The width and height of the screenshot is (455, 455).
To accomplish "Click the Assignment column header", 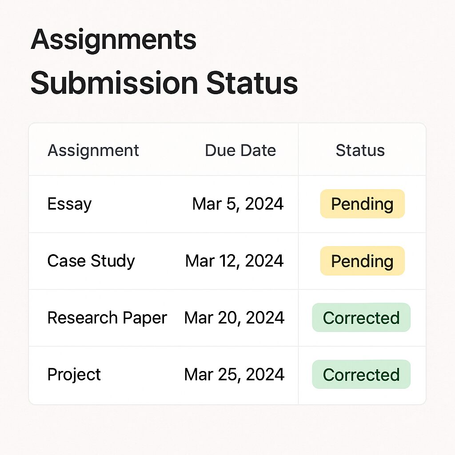I will pos(93,151).
